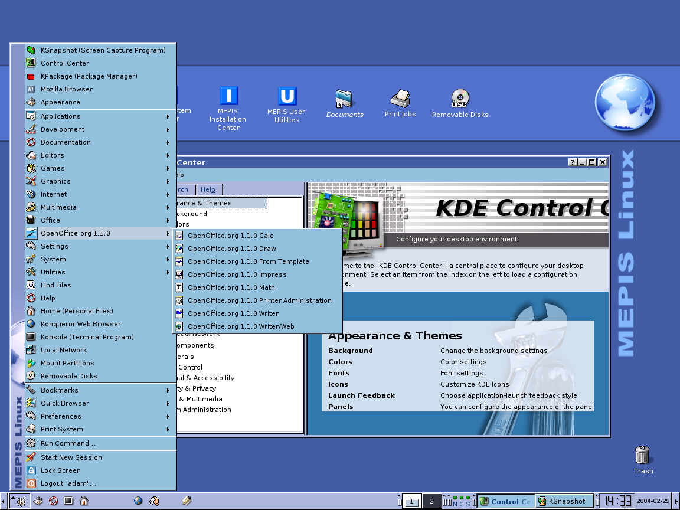Click the Appearance menu icon
Screen dimensions: 680x510
(x=31, y=102)
